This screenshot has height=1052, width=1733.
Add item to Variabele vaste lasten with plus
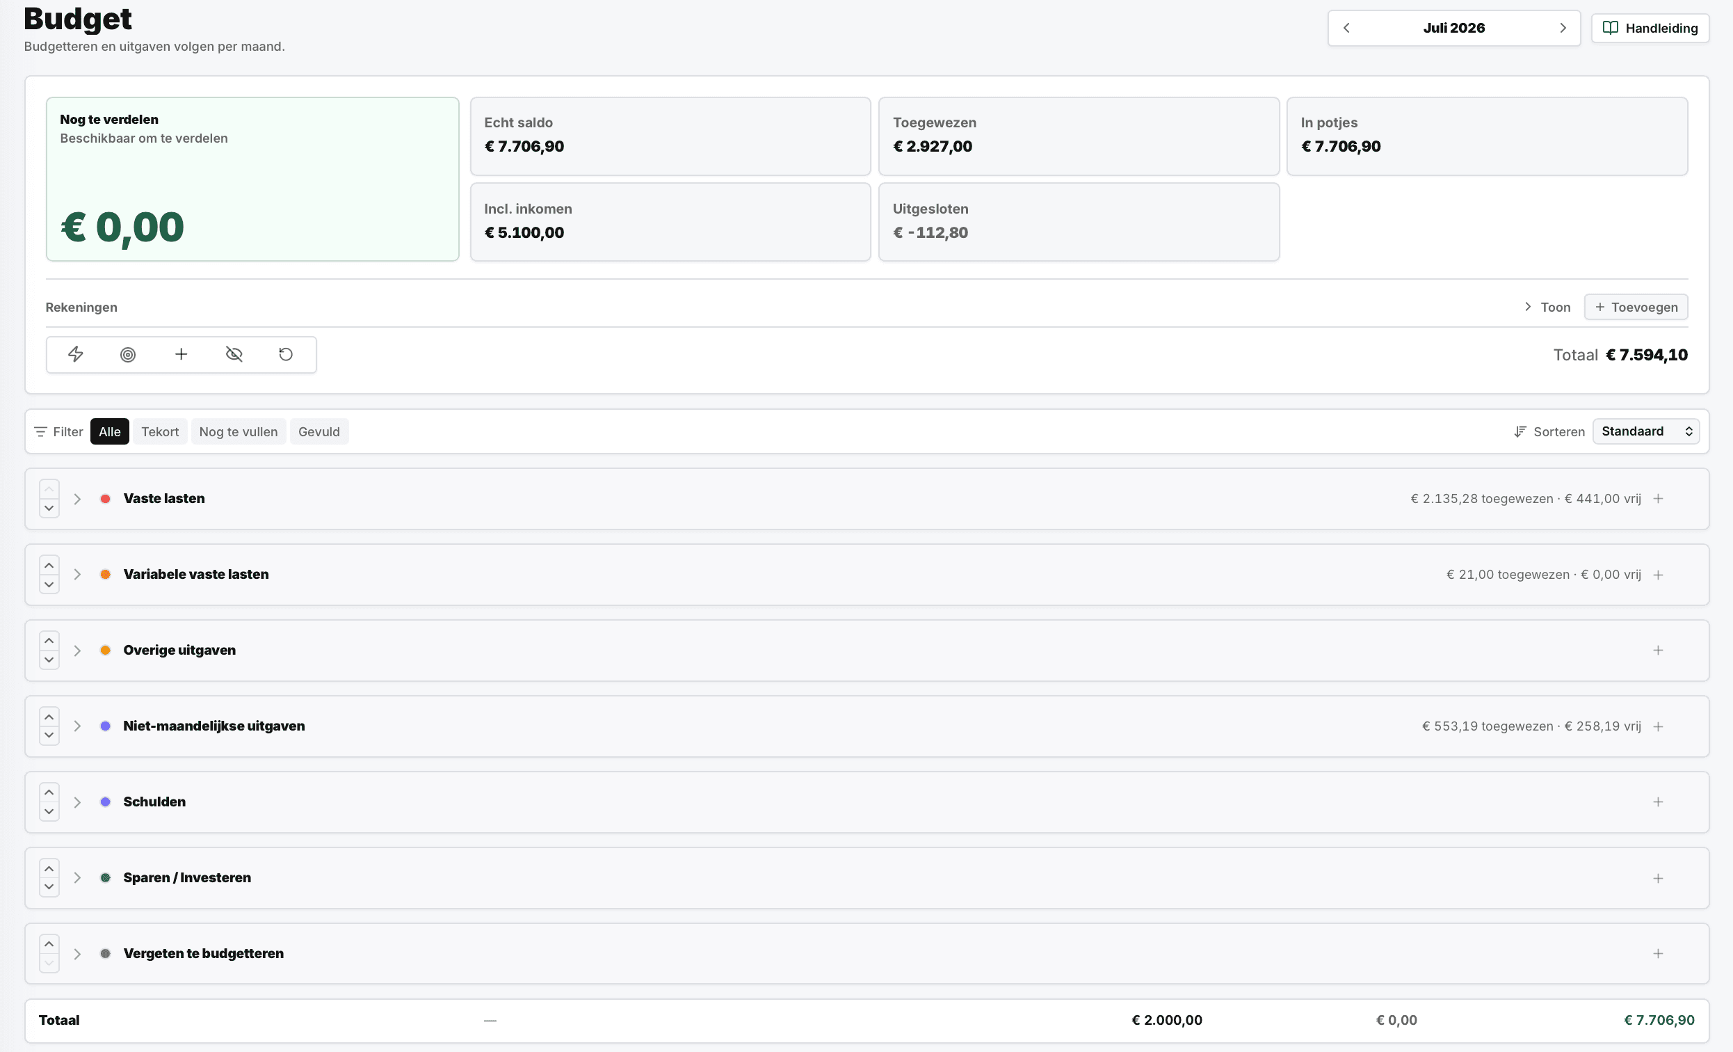[1658, 575]
